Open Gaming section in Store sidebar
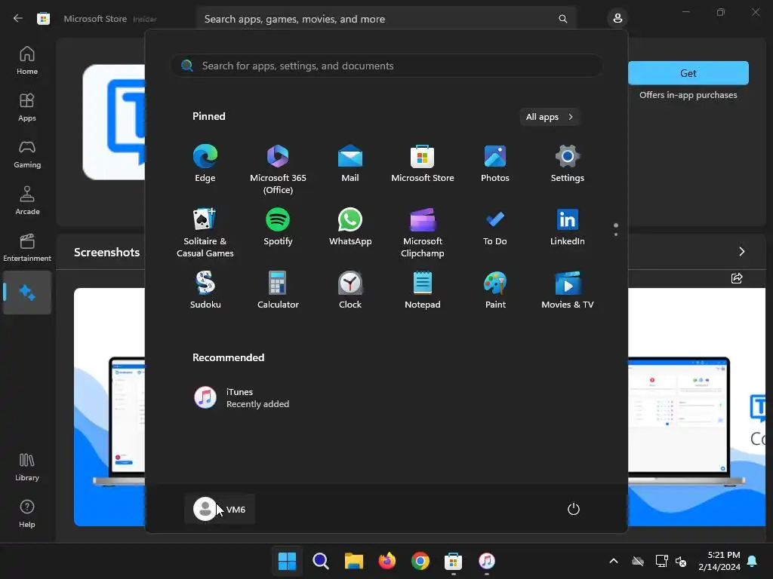This screenshot has width=773, height=579. (x=27, y=154)
